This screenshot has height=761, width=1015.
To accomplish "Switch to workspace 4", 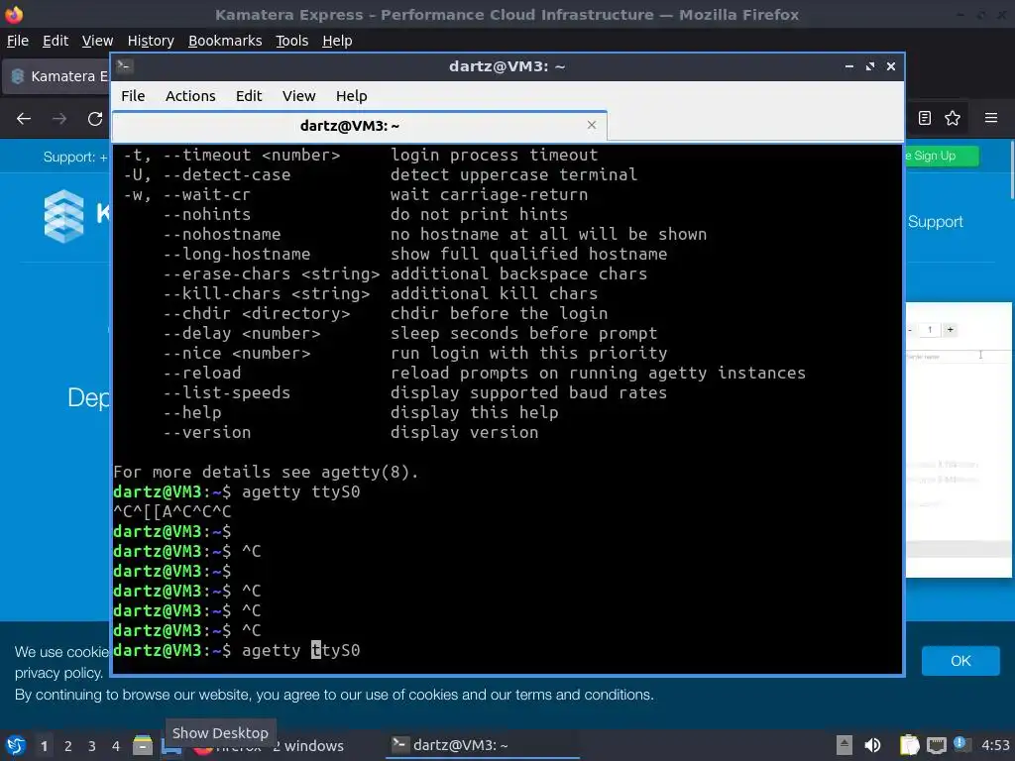I will coord(116,746).
